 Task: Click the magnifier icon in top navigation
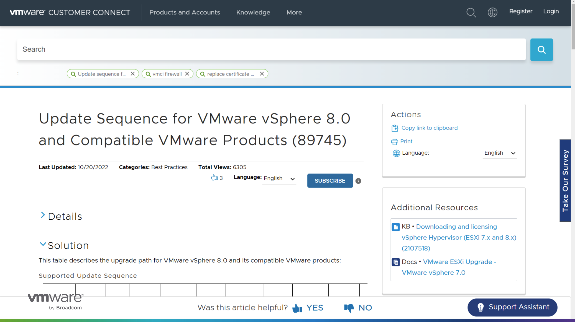tap(471, 12)
